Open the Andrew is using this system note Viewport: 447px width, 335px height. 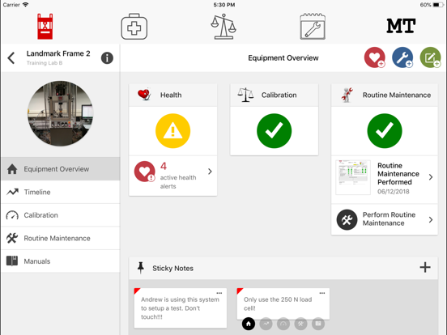tap(181, 308)
